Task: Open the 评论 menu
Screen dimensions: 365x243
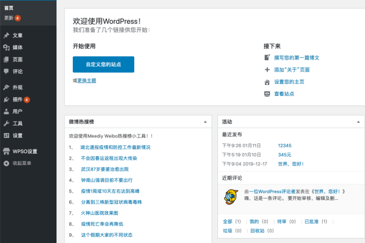Action: [18, 72]
